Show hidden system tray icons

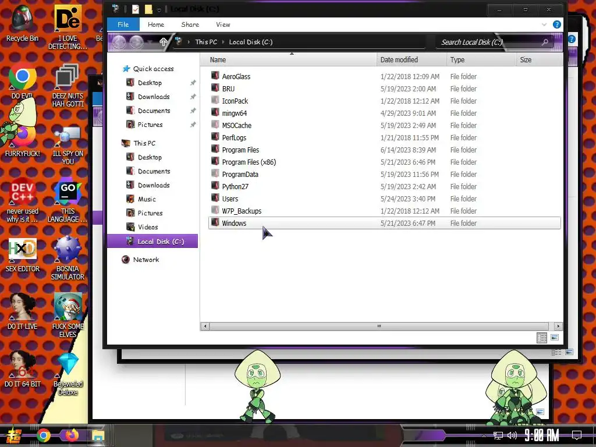pyautogui.click(x=484, y=435)
